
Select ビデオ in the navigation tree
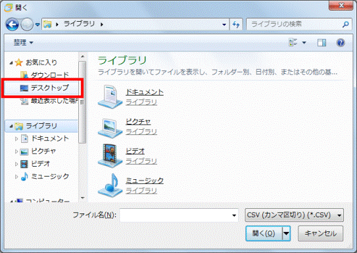(40, 163)
